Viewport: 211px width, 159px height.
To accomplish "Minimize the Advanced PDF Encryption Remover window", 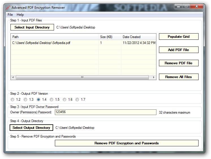I will click(x=178, y=6).
